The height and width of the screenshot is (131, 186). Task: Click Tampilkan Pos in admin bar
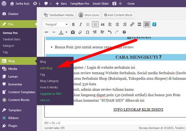[x=79, y=4]
